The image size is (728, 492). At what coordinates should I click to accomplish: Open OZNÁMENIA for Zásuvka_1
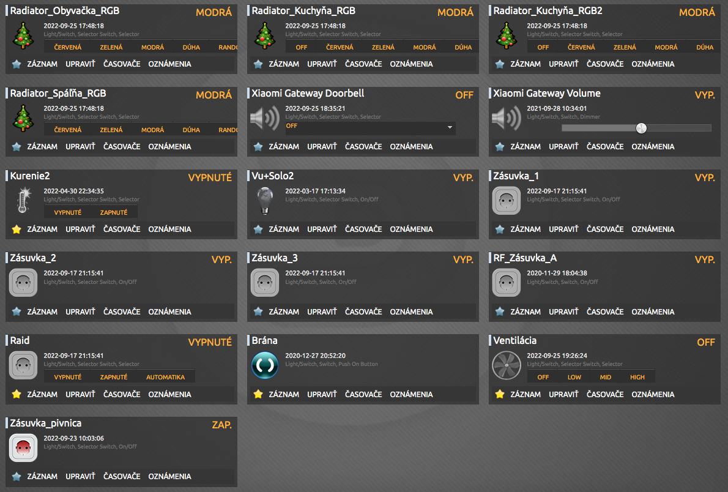tap(653, 229)
